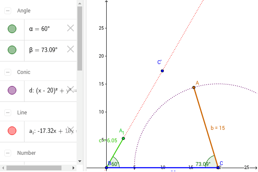The image size is (258, 172).
Task: Collapse the Line category
Action: [8, 113]
